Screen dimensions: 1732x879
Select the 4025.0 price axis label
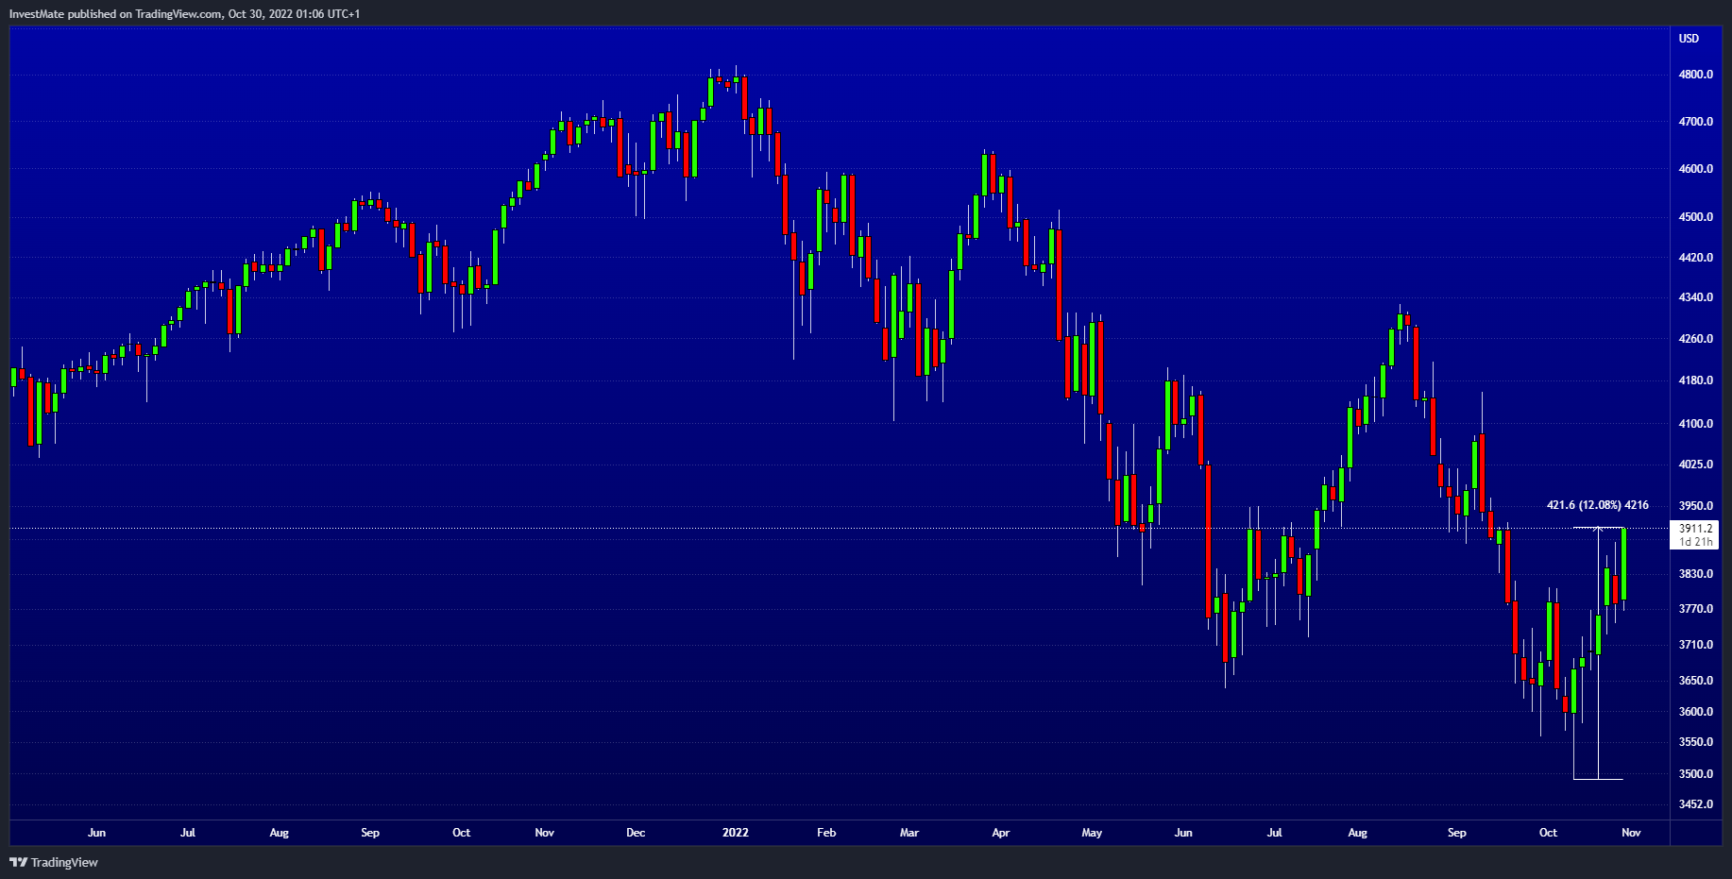point(1696,465)
